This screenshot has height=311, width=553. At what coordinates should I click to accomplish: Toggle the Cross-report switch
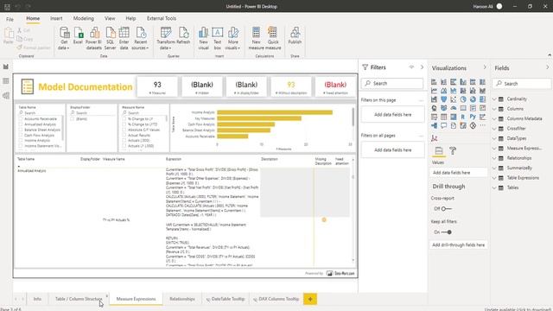coord(446,209)
